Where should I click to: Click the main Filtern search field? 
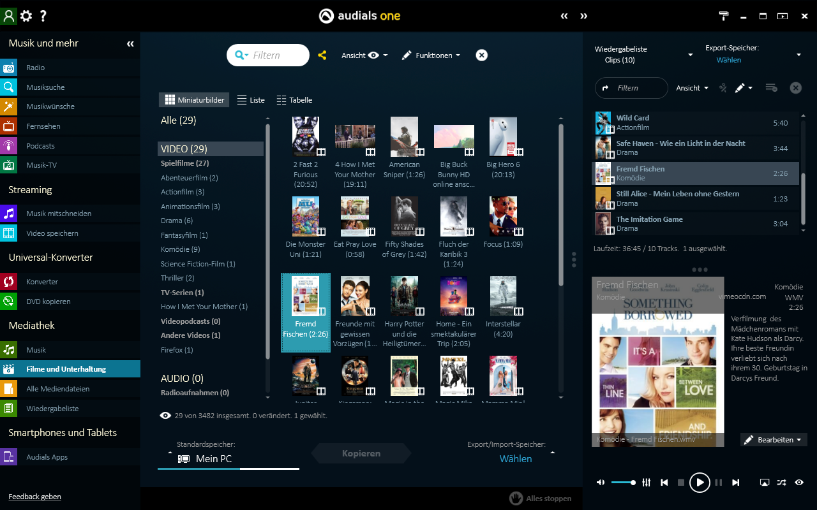268,55
